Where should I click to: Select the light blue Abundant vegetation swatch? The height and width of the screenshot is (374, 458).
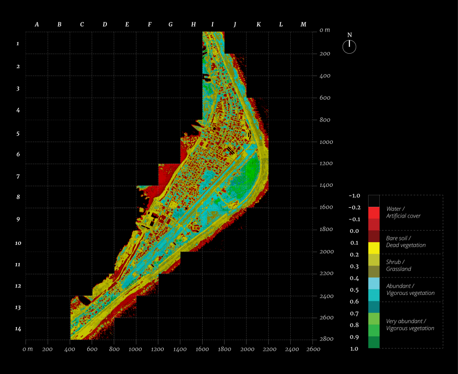click(x=373, y=283)
